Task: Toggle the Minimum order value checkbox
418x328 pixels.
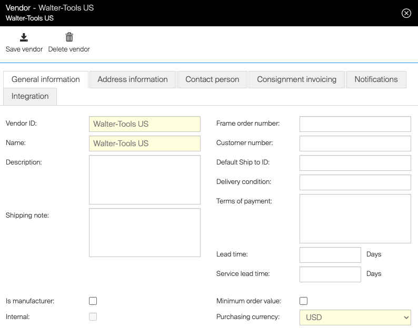Action: pyautogui.click(x=303, y=301)
